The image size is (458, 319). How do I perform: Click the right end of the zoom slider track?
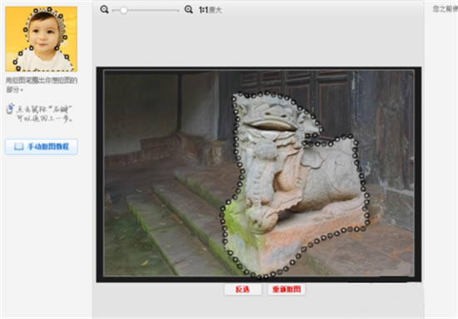pyautogui.click(x=177, y=10)
